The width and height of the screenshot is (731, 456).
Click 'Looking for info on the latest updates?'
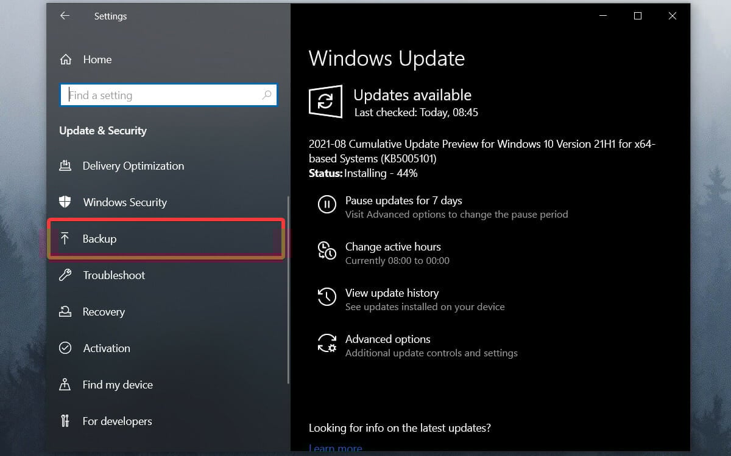click(x=400, y=428)
